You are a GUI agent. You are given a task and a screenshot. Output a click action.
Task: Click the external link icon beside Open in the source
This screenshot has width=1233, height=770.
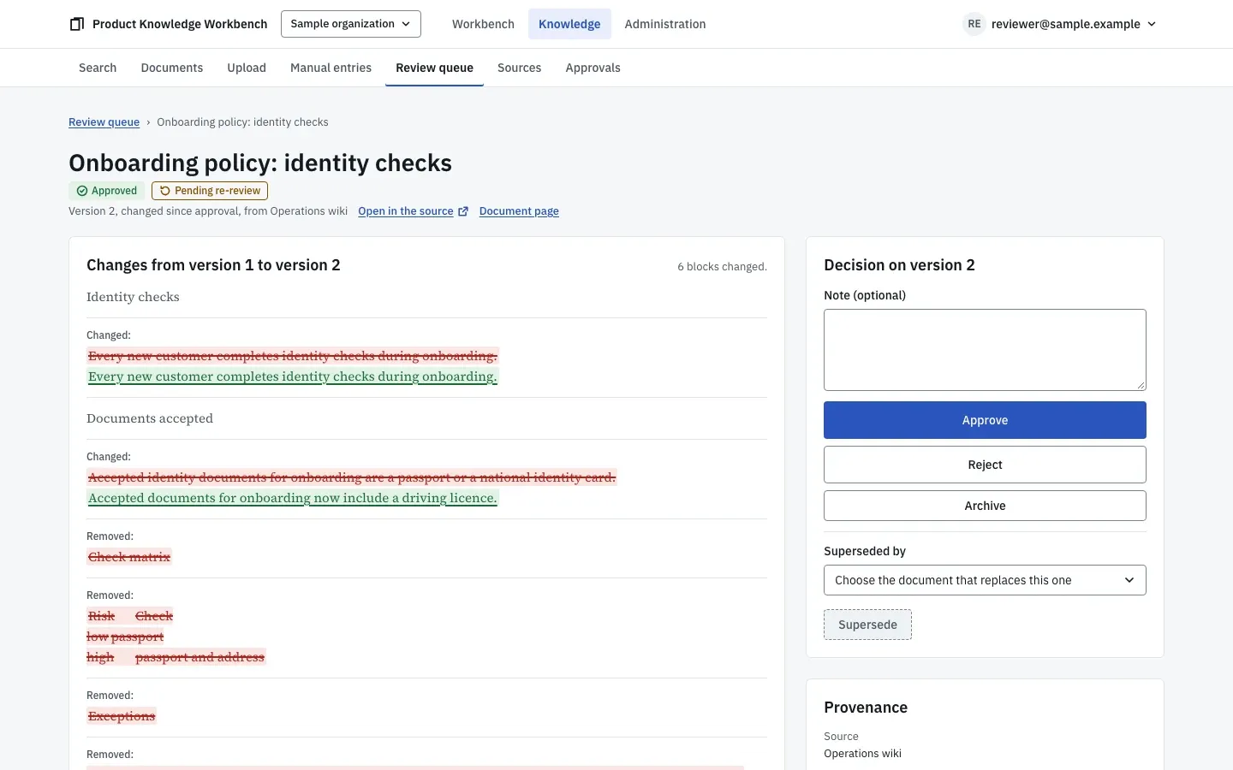tap(463, 211)
